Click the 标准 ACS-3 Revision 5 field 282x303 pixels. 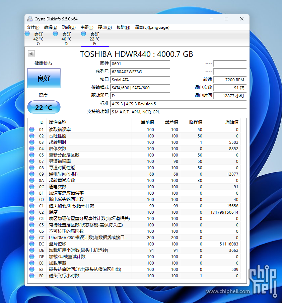[x=178, y=104]
